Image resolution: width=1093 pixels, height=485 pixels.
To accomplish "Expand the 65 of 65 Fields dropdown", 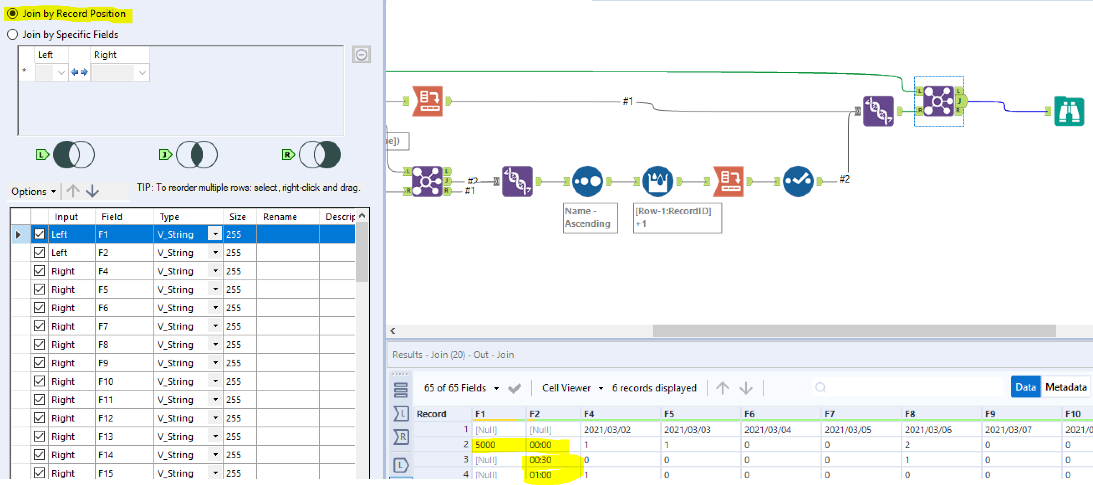I will [x=461, y=388].
